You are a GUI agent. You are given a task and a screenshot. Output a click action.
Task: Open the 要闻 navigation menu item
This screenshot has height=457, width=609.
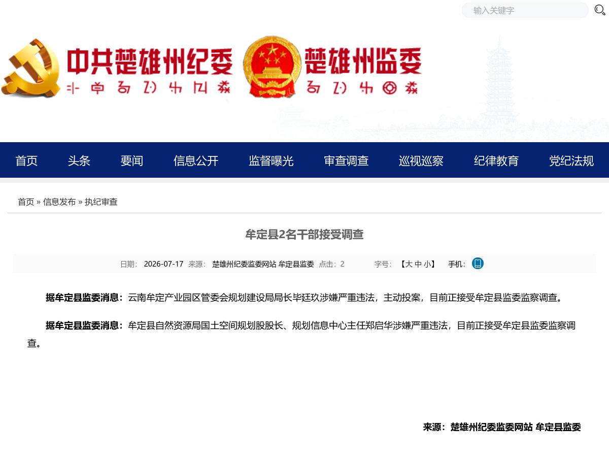(132, 161)
